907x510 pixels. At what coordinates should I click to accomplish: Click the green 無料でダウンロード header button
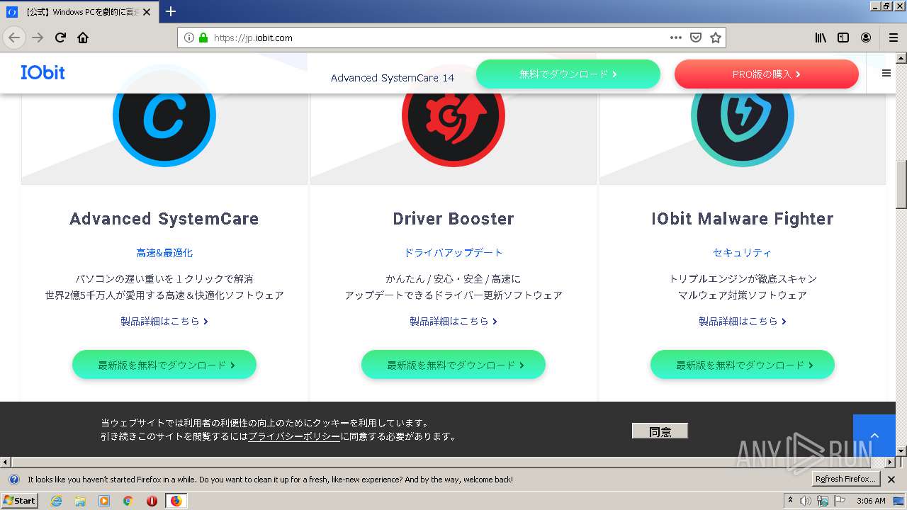[568, 74]
